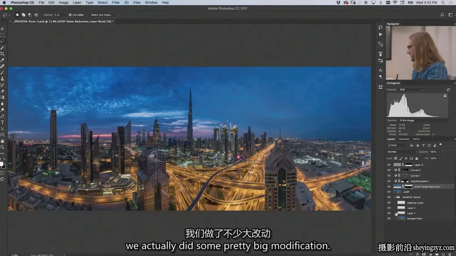Open the Paragraph panel icon
Screen dimensions: 456x256
pyautogui.click(x=380, y=77)
